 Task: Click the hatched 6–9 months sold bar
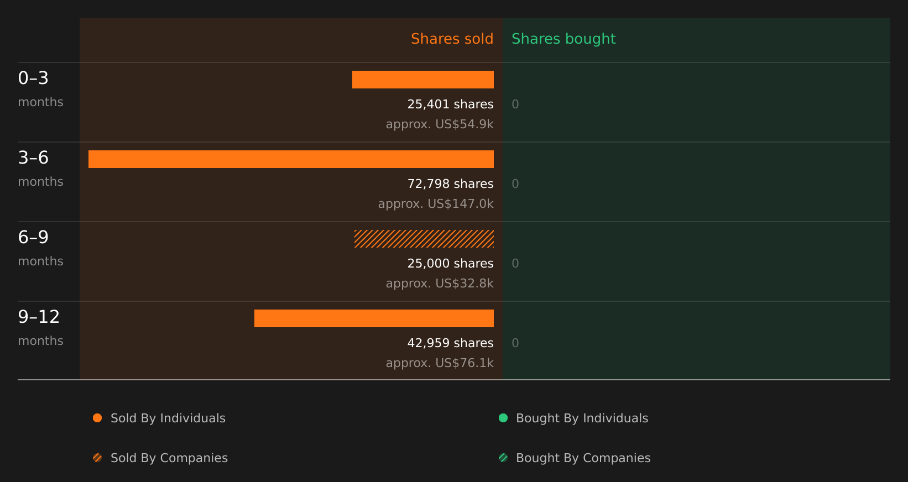[x=424, y=239]
